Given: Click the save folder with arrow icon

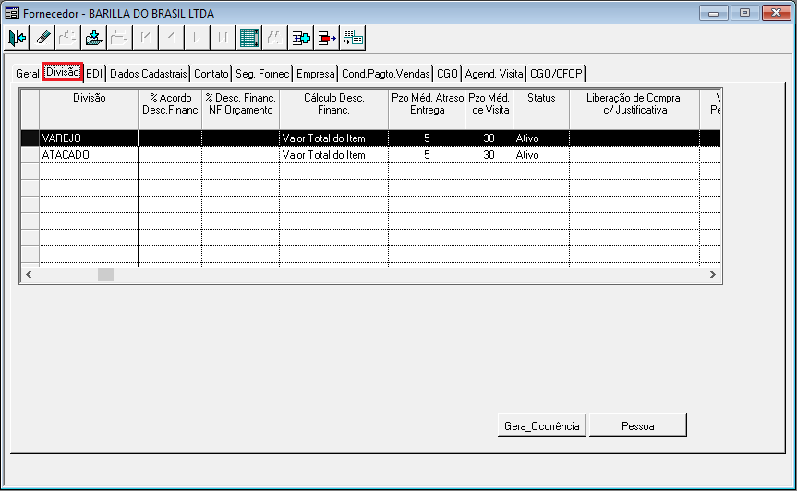Looking at the screenshot, I should (x=94, y=38).
